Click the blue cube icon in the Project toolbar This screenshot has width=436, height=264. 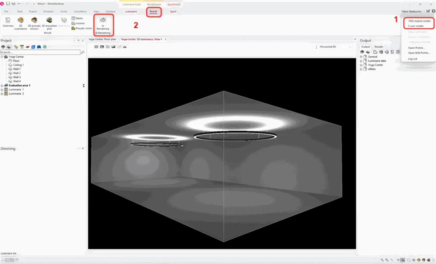(x=33, y=47)
